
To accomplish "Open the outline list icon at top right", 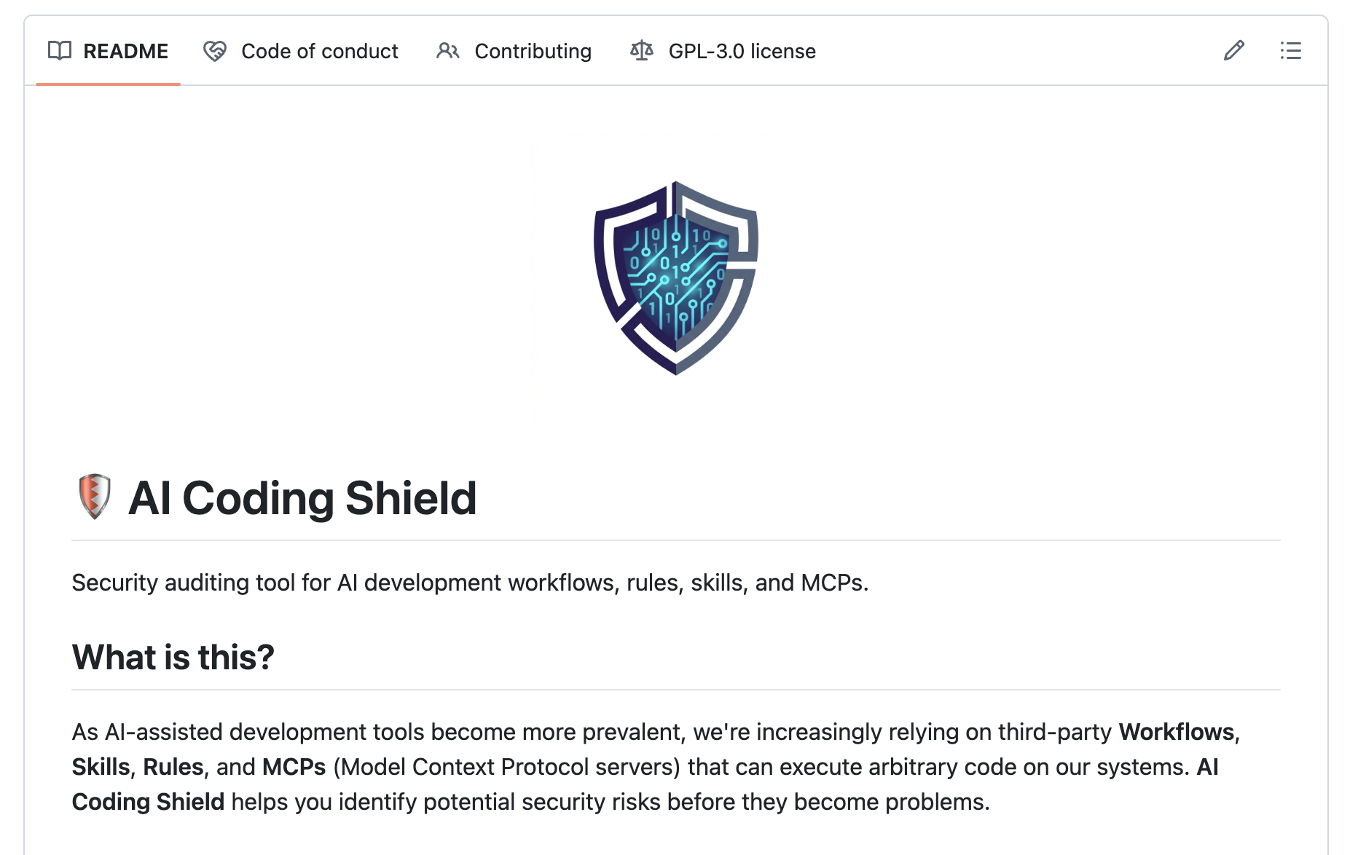I will [1290, 51].
